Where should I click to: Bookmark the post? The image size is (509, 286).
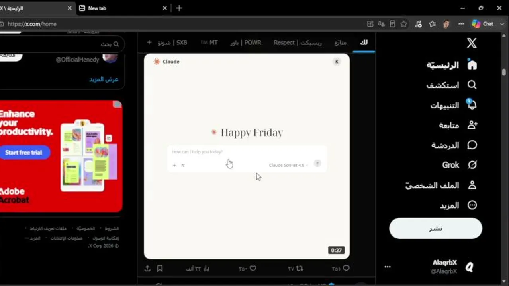[160, 269]
